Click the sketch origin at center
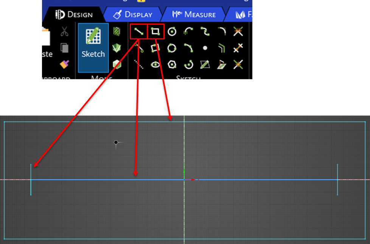 (184, 179)
